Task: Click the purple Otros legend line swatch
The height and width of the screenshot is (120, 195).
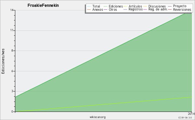Action: coord(105,9)
